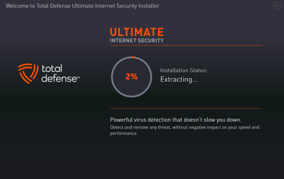Click the orange marker atop progress ring
The width and height of the screenshot is (284, 179).
click(133, 57)
